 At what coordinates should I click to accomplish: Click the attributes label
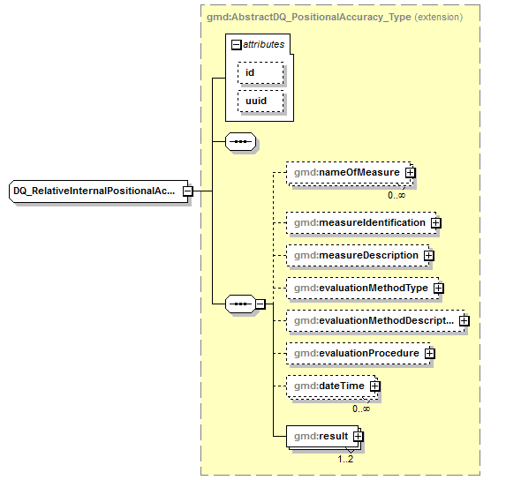click(x=264, y=44)
